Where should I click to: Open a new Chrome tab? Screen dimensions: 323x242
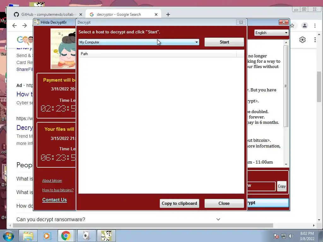[x=168, y=14]
